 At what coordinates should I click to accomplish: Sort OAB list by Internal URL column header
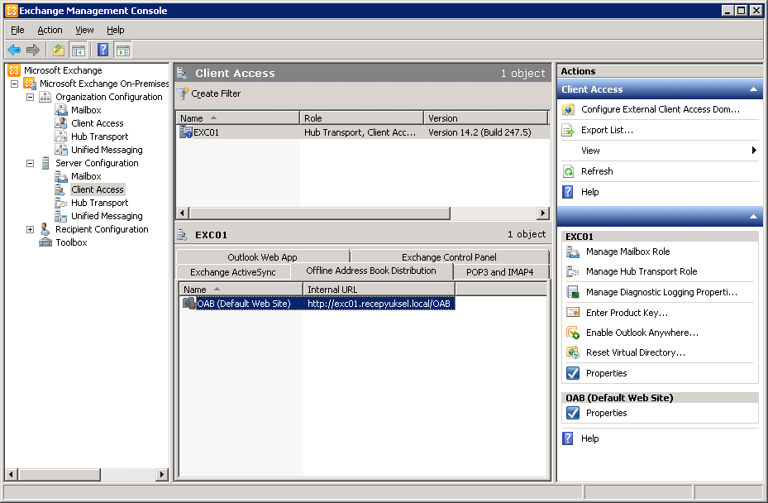coord(379,290)
